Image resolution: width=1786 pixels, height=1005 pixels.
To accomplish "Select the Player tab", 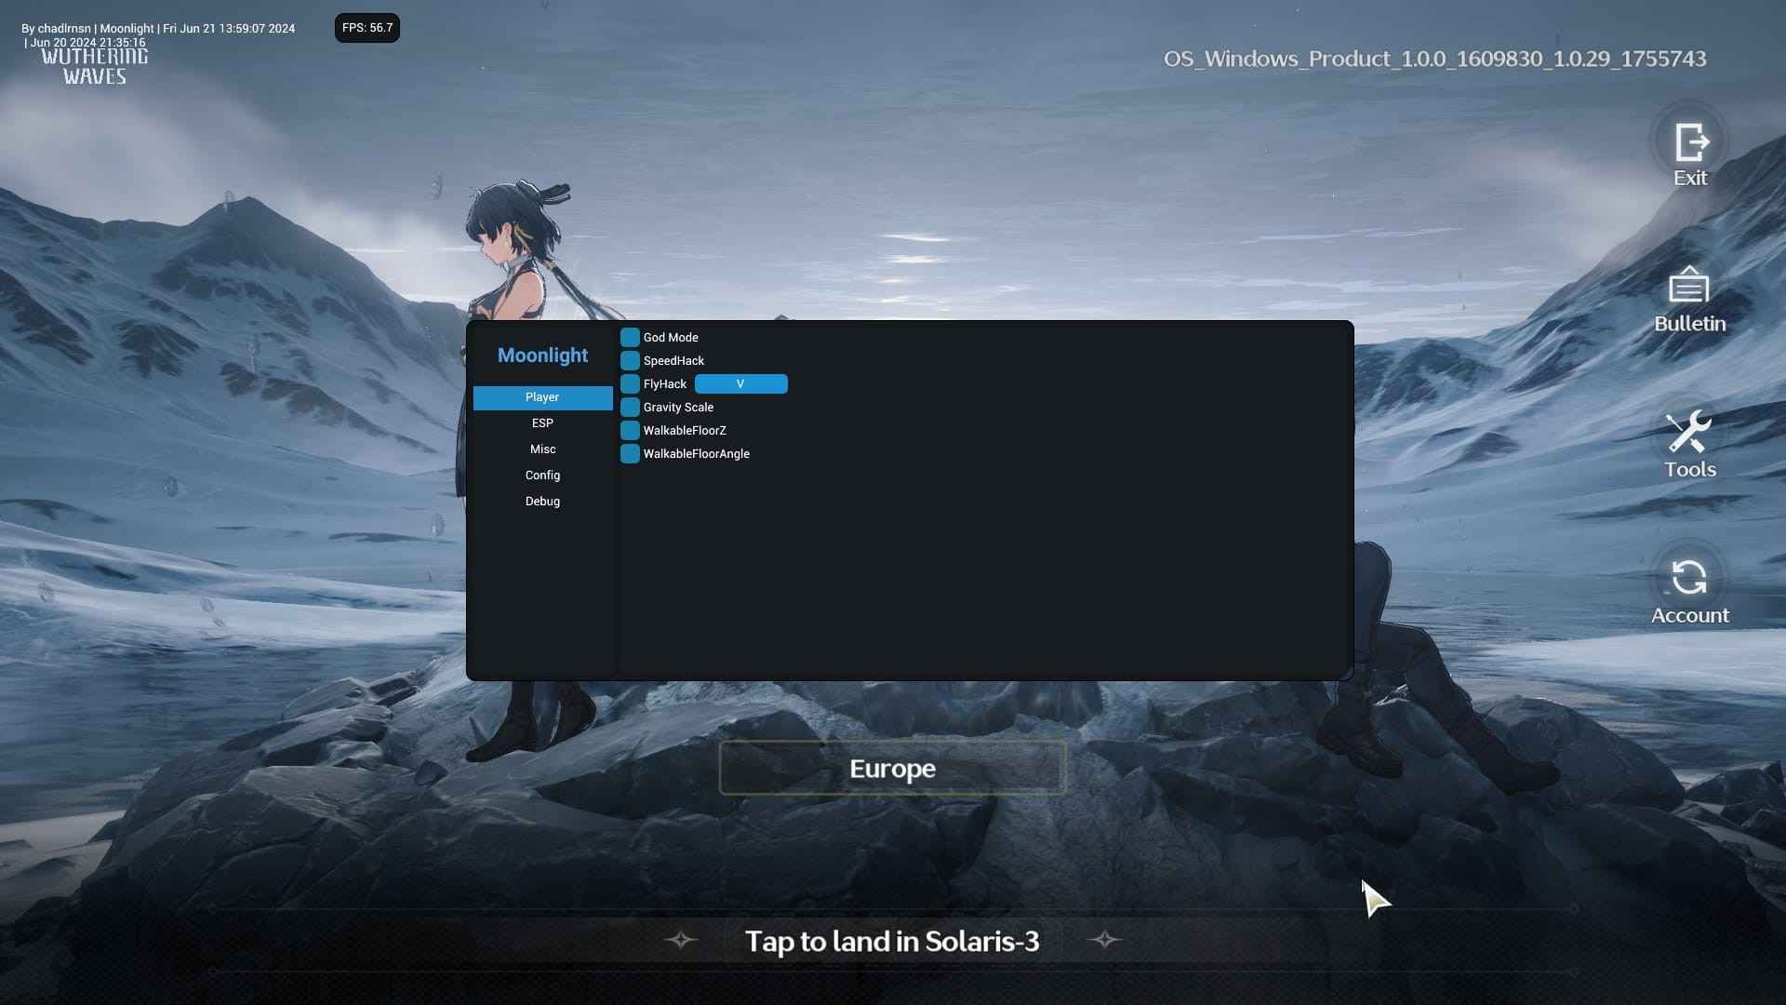I will point(542,396).
